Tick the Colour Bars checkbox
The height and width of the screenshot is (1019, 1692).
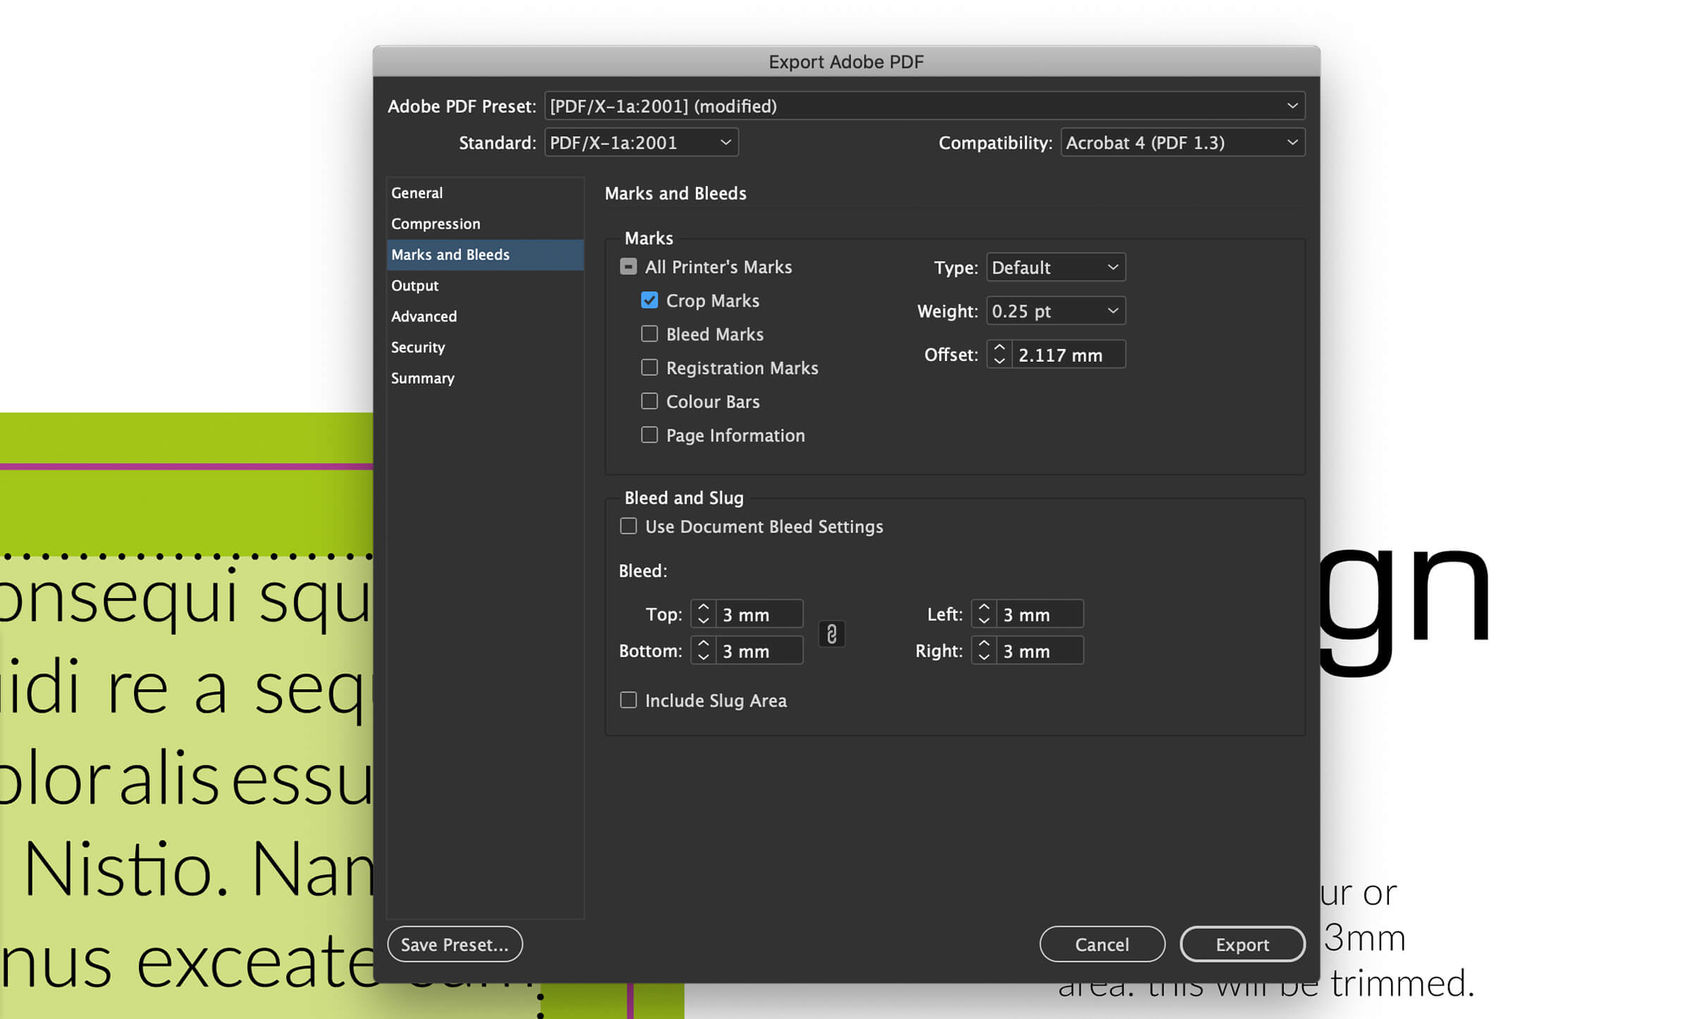[x=649, y=401]
